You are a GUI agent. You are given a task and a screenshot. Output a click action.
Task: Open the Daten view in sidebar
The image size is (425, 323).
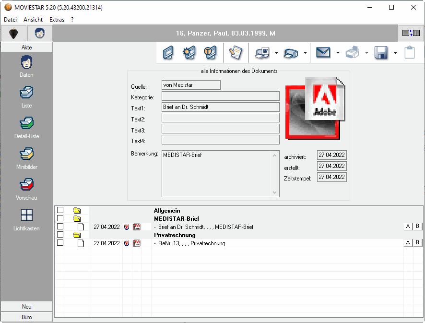tap(26, 66)
